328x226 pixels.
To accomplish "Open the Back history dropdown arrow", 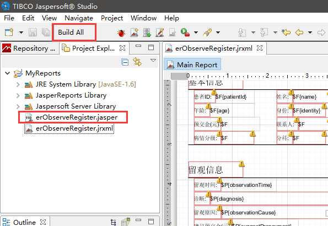I will click(310, 33).
